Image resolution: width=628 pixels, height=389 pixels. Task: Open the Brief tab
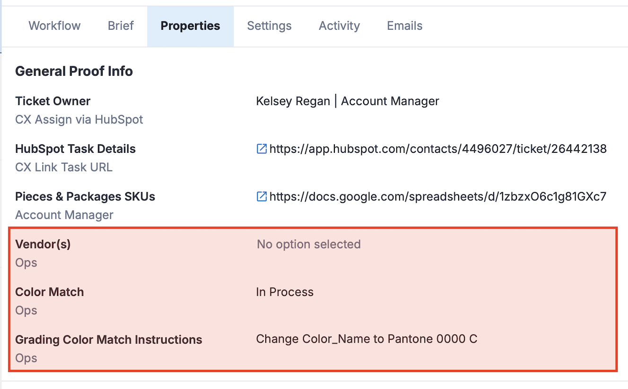coord(121,26)
